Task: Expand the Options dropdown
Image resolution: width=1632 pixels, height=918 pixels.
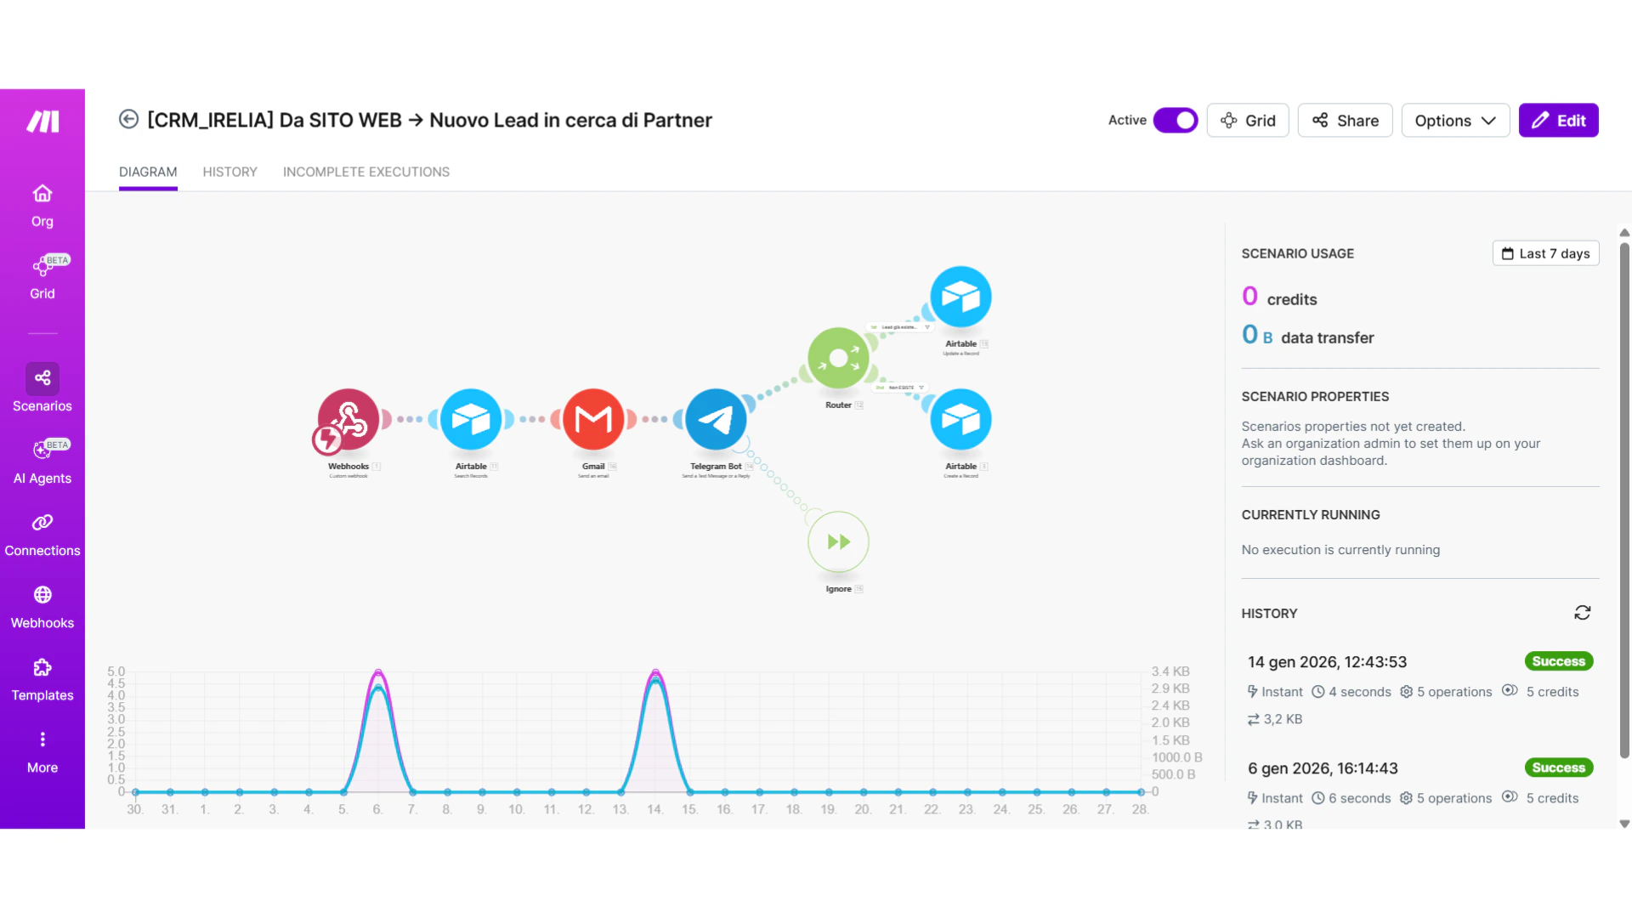Action: [x=1455, y=121]
